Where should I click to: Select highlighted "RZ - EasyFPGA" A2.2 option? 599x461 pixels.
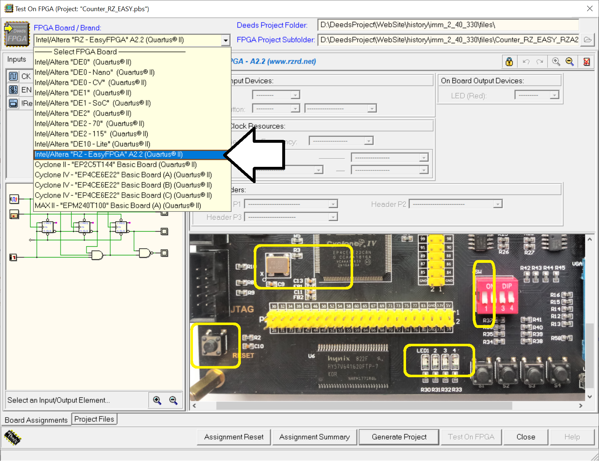click(132, 154)
